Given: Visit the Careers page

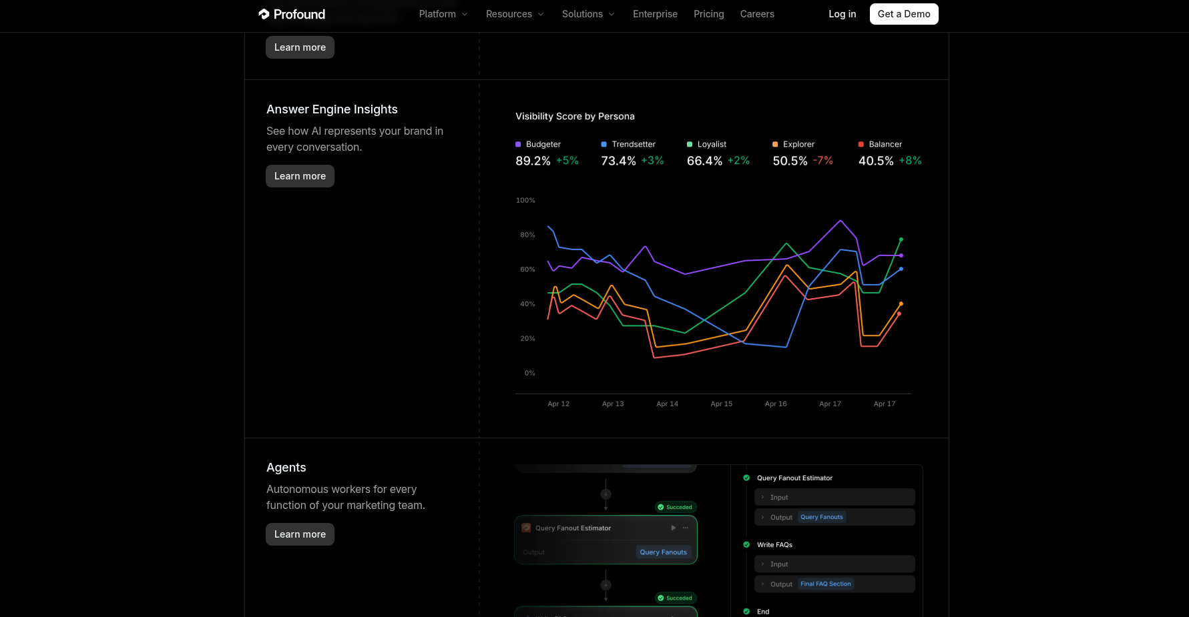Looking at the screenshot, I should point(757,14).
